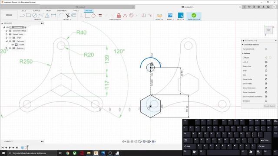The height and width of the screenshot is (156, 278).
Task: Click the Curvature Comb icon in Sketch Palette
Action: point(266,49)
